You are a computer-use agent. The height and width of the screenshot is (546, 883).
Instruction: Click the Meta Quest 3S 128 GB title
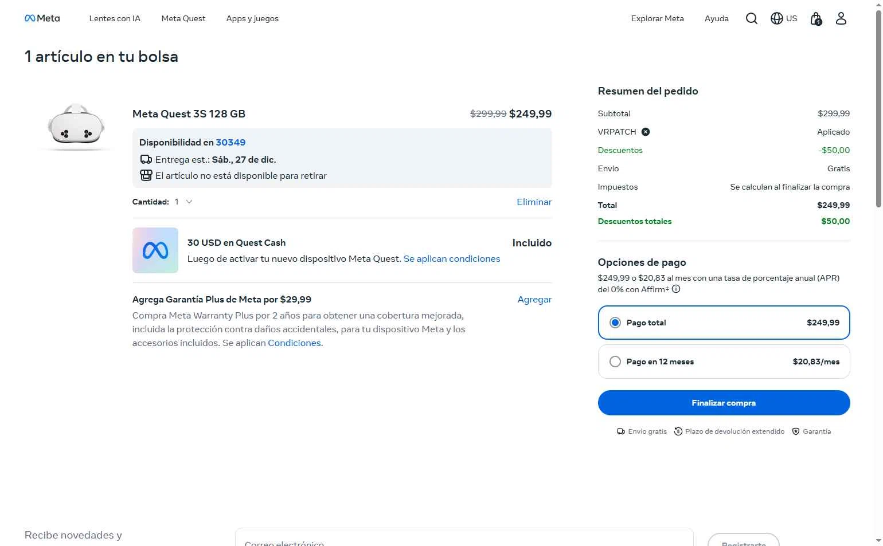click(x=189, y=113)
